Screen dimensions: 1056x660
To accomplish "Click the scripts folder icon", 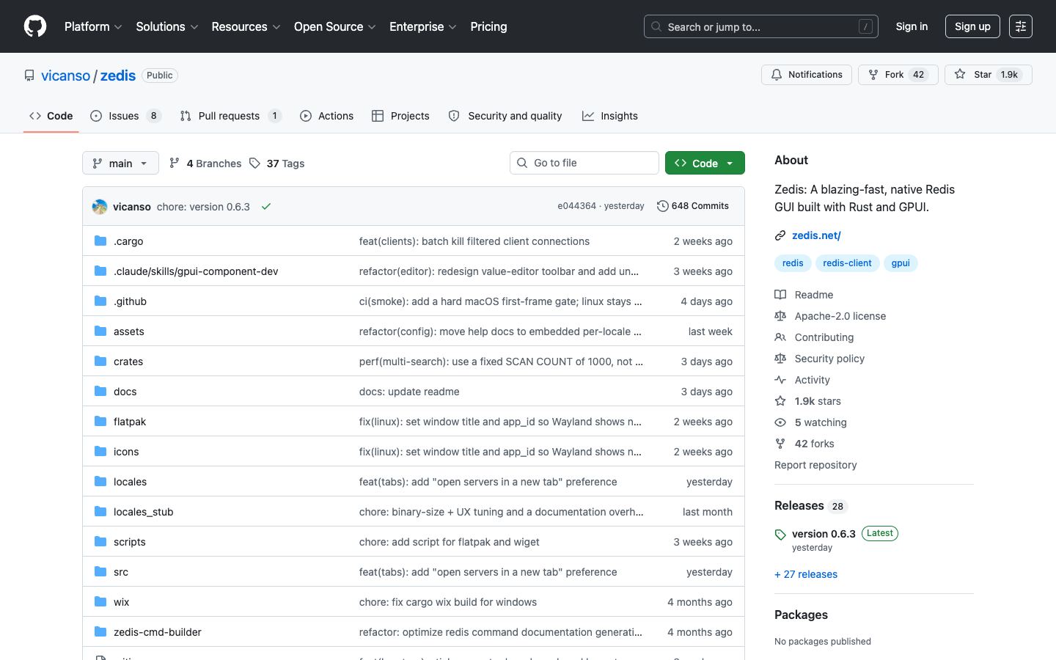I will pyautogui.click(x=100, y=542).
